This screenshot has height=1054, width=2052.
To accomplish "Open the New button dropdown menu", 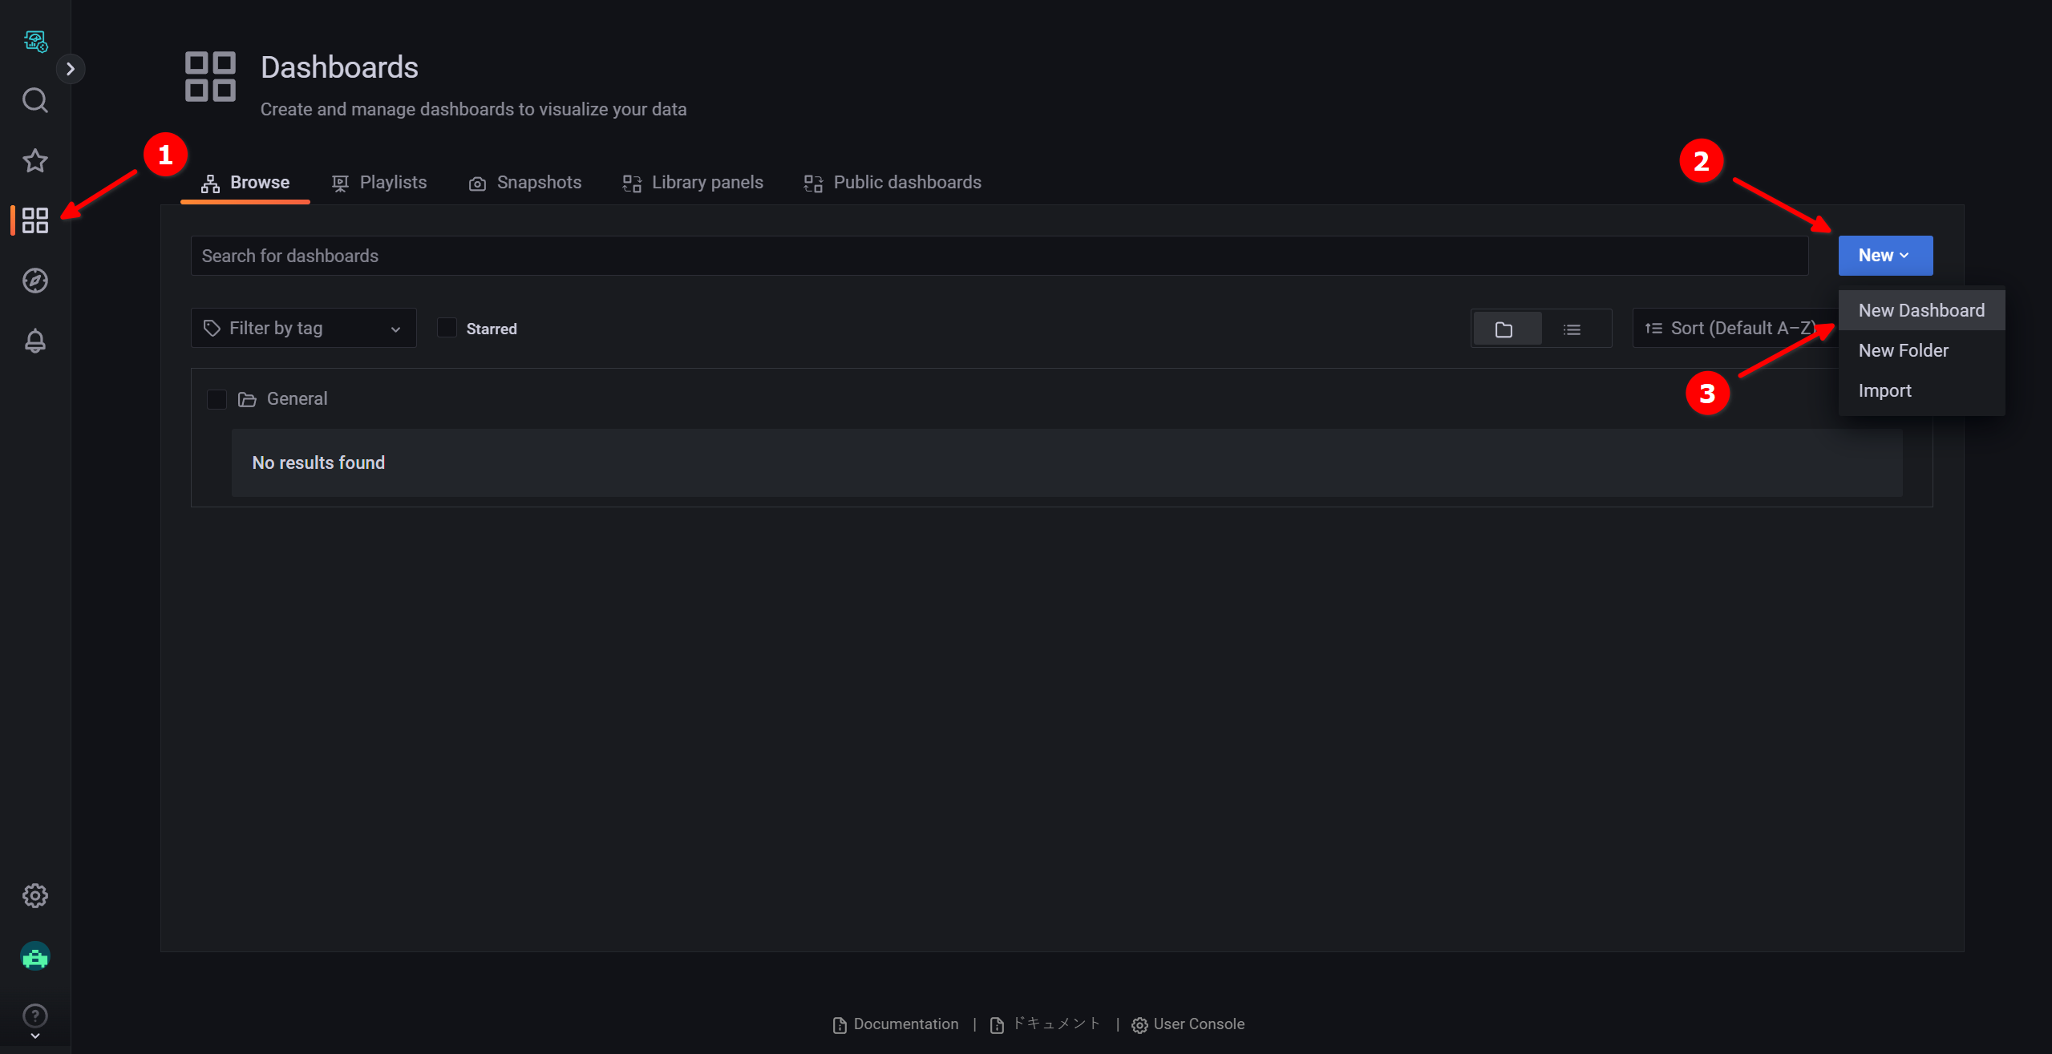I will [x=1884, y=254].
